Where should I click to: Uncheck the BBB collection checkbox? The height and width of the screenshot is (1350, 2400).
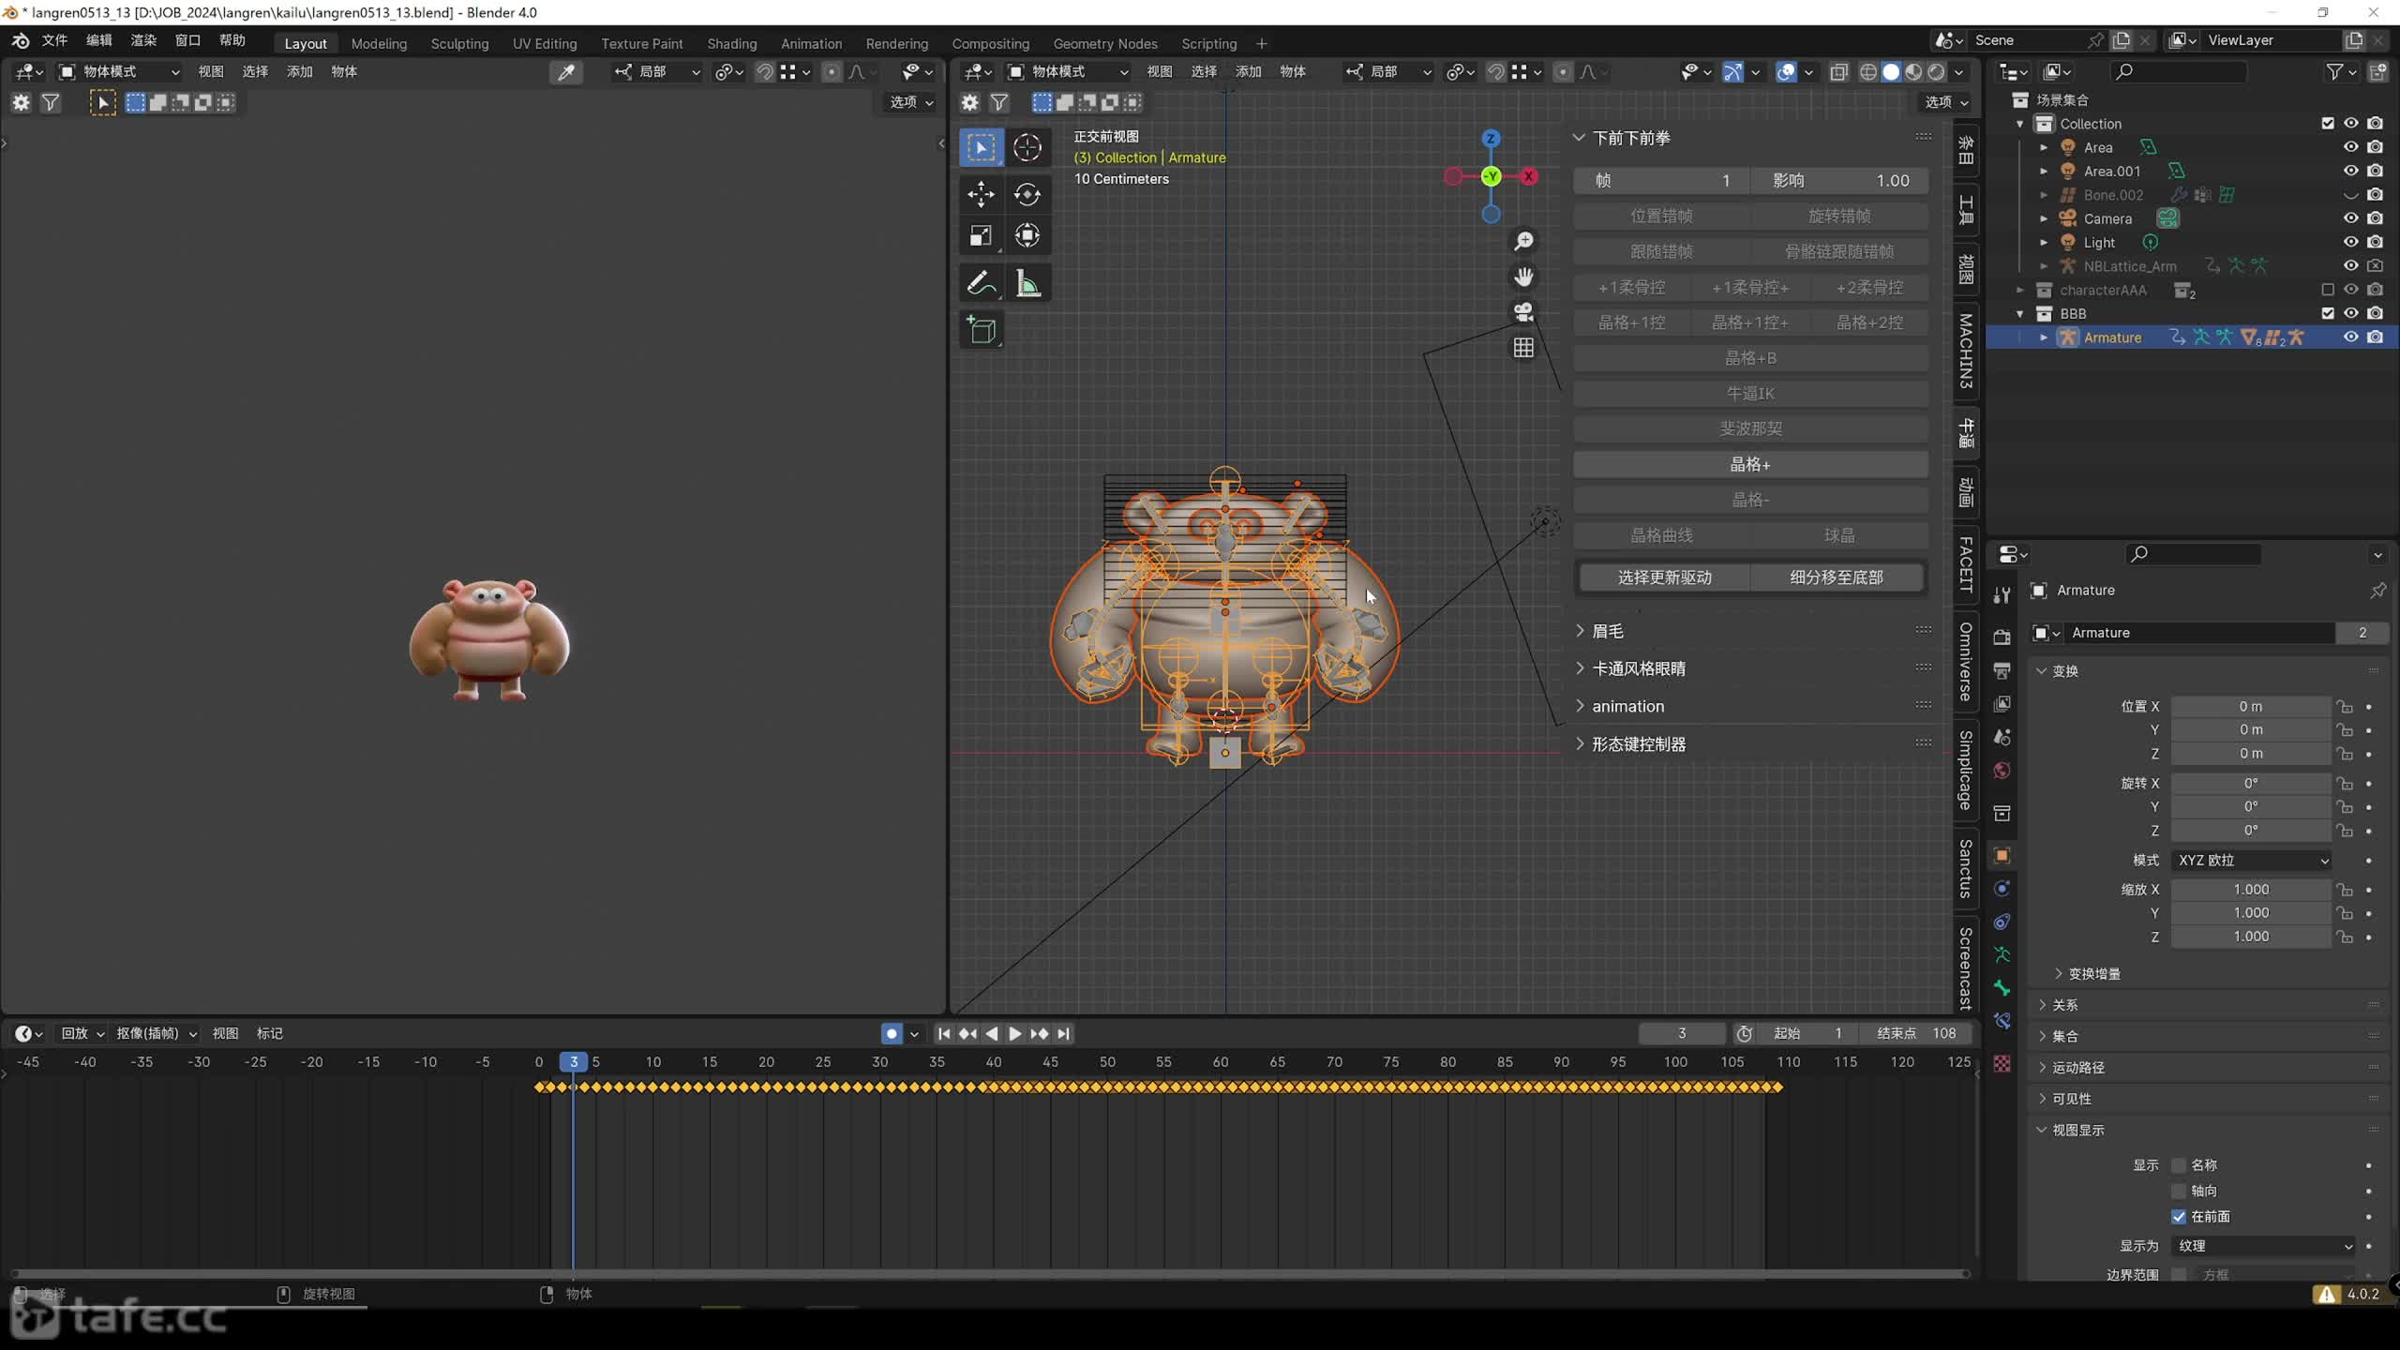click(x=2328, y=313)
